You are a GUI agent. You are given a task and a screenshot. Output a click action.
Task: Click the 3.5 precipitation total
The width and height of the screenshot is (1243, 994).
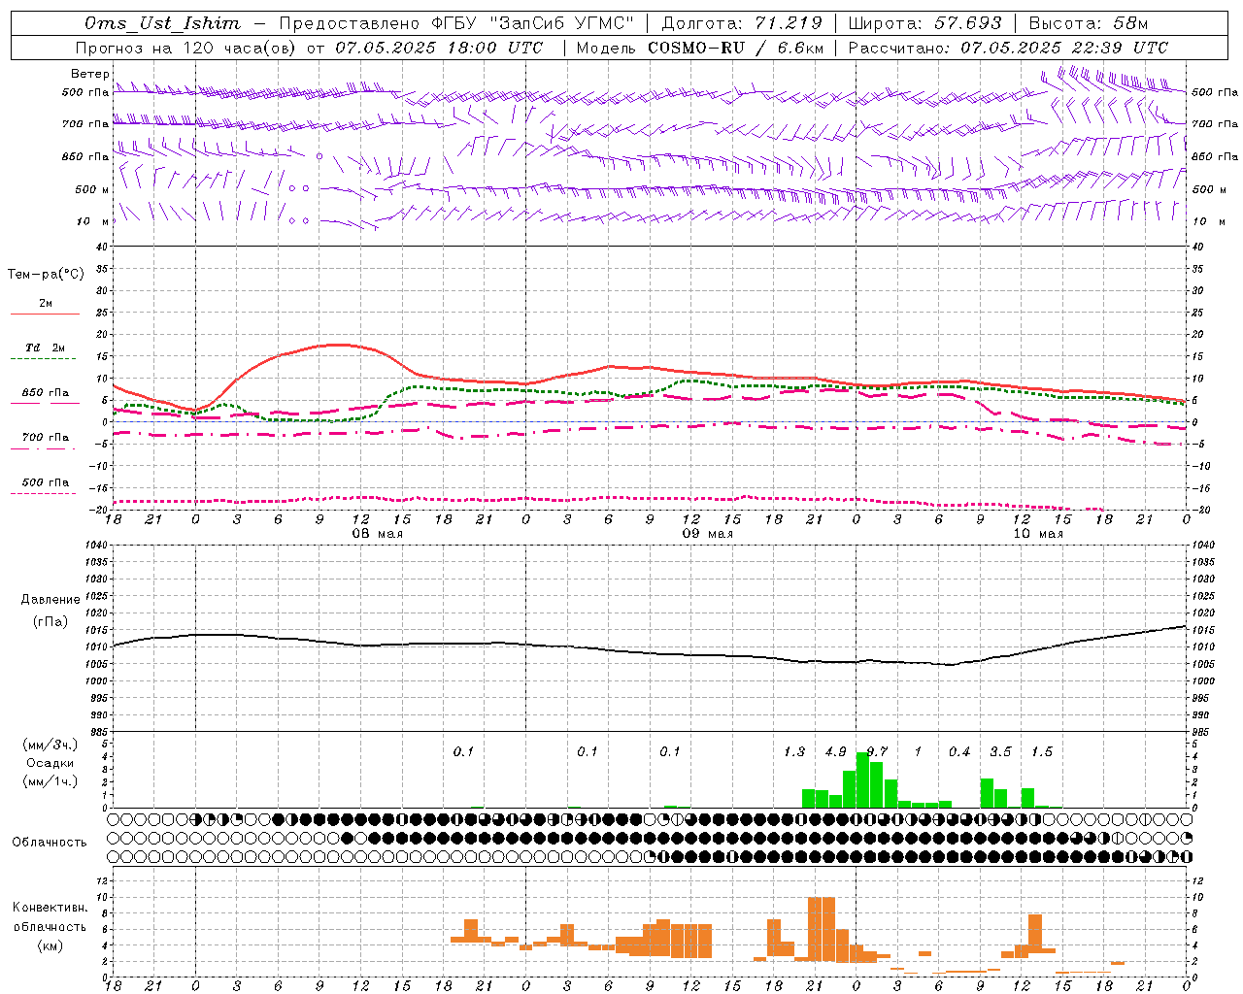click(x=1000, y=752)
